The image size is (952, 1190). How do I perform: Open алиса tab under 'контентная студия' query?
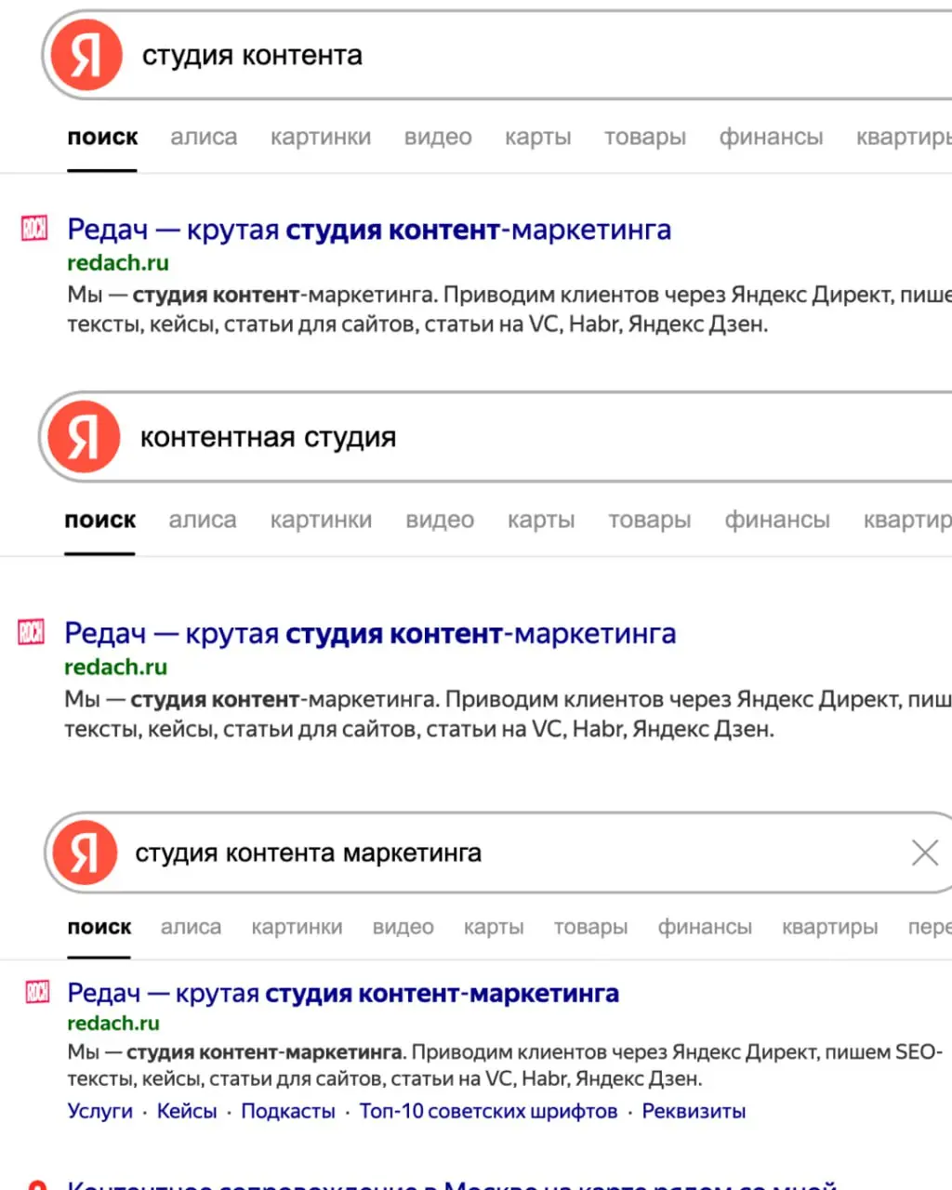point(203,520)
